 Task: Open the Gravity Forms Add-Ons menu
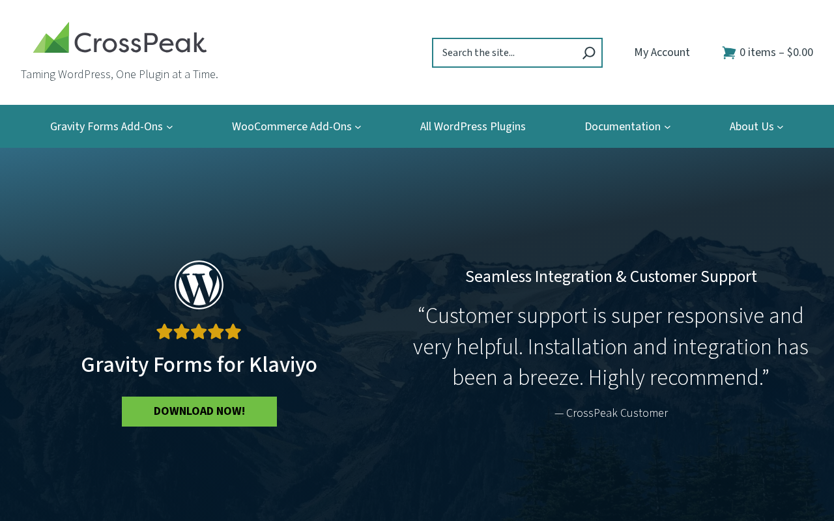tap(106, 126)
